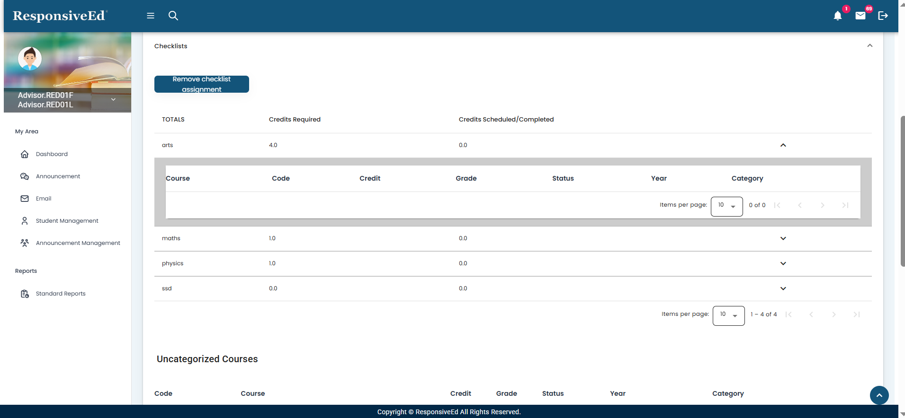This screenshot has width=905, height=418.
Task: Collapse the Checklists panel
Action: 869,46
